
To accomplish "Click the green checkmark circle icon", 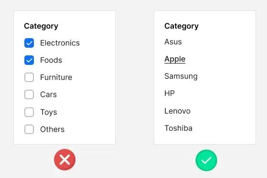I will tap(206, 160).
